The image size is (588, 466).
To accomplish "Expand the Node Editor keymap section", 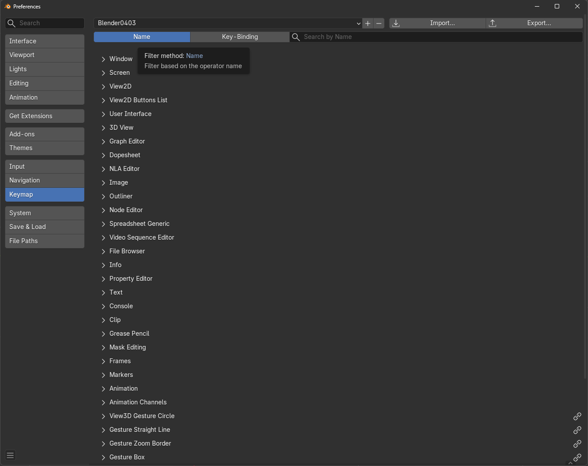I will coord(103,210).
